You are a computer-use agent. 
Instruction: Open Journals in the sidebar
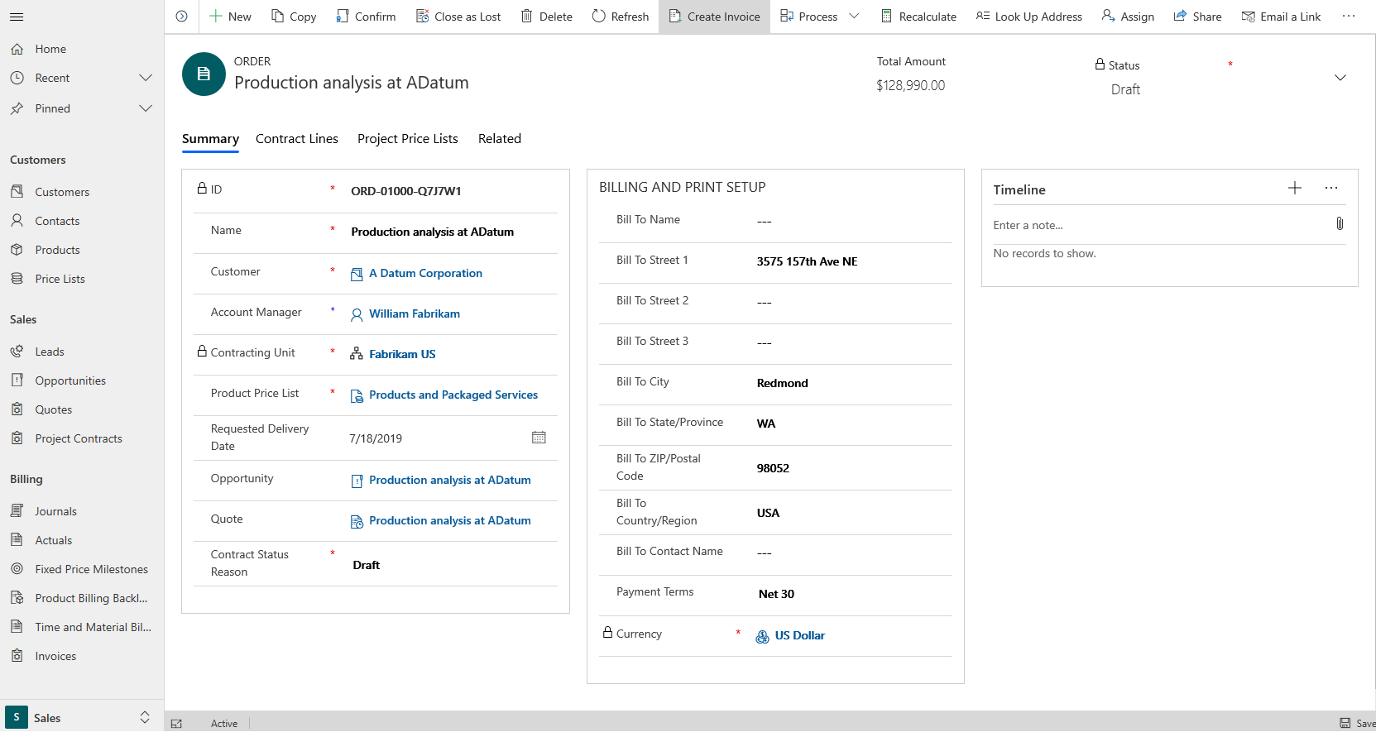click(x=55, y=511)
